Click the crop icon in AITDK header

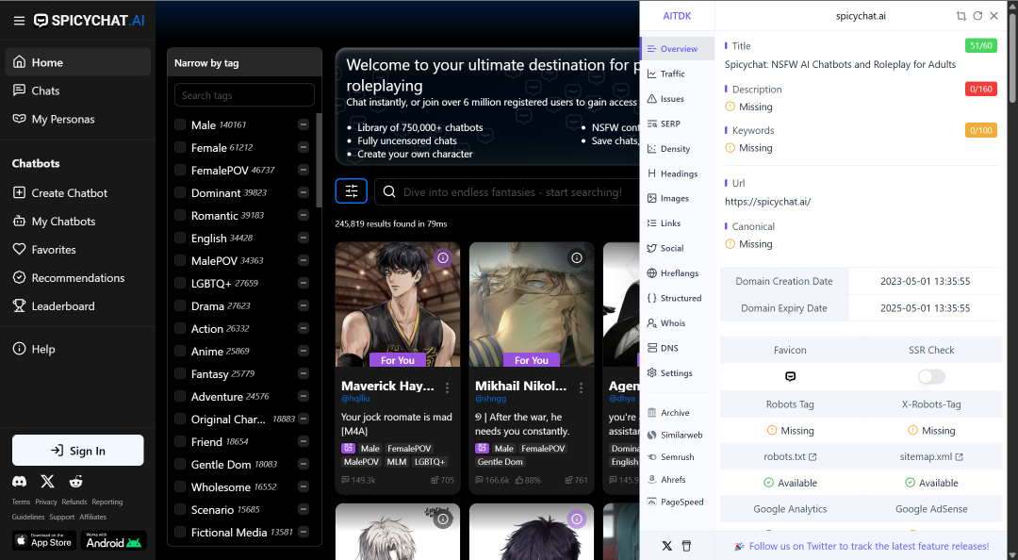[x=961, y=16]
